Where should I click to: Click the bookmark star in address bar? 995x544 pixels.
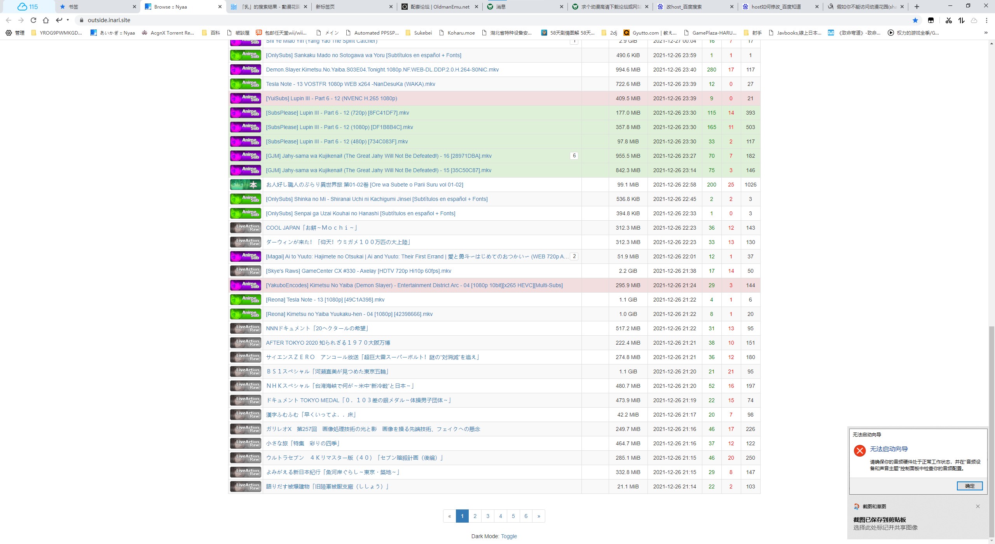[915, 20]
